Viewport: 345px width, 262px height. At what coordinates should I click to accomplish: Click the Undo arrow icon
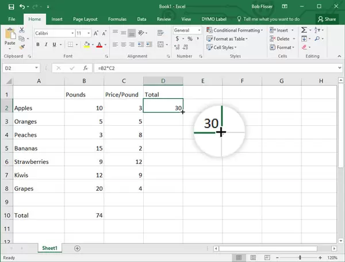21,6
